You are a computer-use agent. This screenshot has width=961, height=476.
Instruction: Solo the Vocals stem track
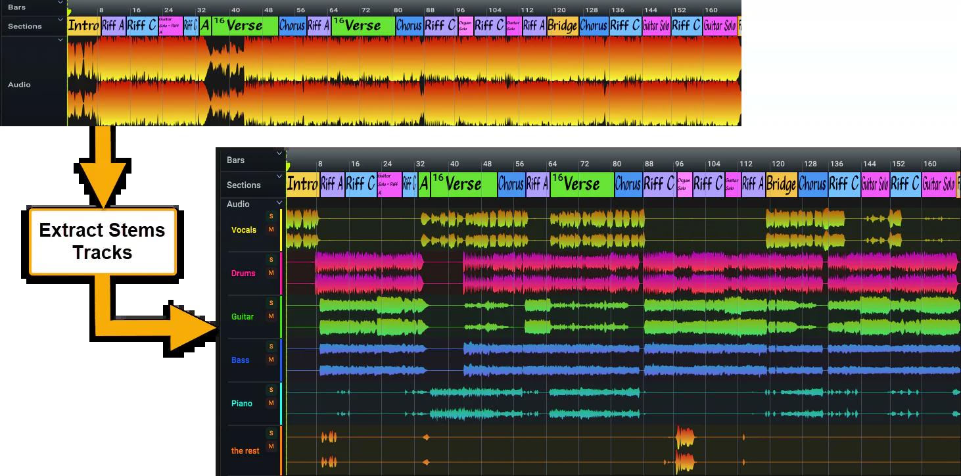click(271, 216)
